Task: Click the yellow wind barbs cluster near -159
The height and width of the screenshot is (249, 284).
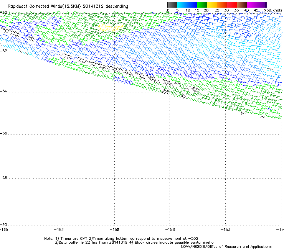Action: click(111, 28)
